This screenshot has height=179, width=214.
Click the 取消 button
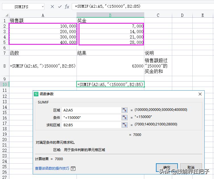point(191,168)
